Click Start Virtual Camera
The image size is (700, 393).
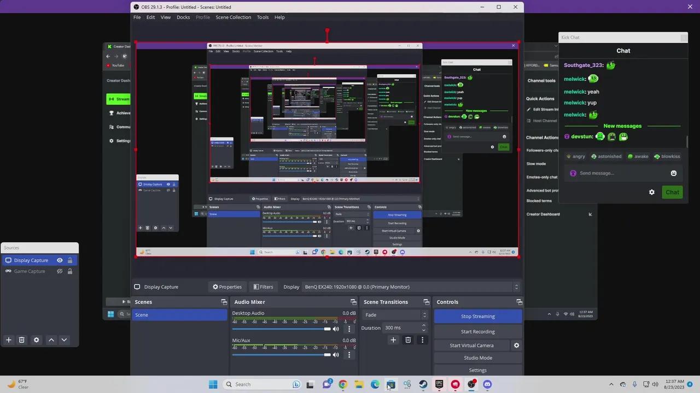[x=471, y=346]
